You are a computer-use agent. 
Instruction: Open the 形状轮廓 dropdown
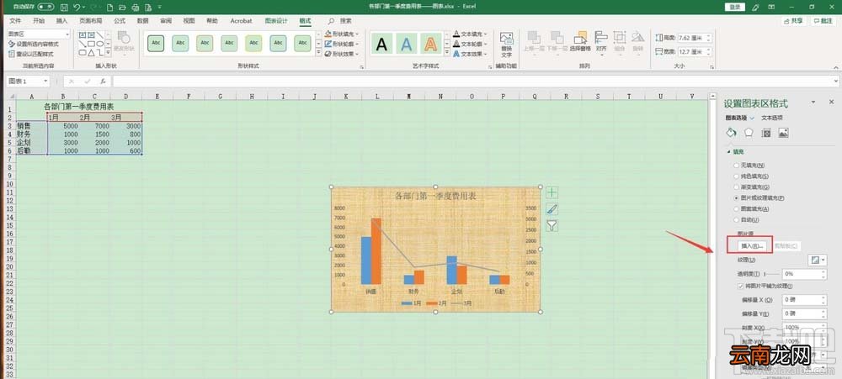point(342,44)
